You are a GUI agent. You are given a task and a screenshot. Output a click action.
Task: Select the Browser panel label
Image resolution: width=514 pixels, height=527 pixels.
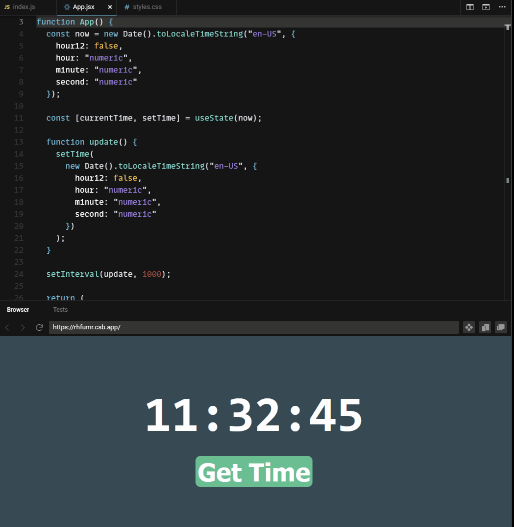[17, 309]
